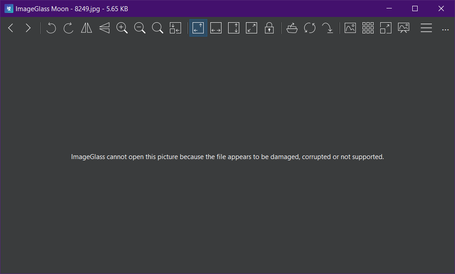This screenshot has width=455, height=274.
Task: Rotate the image clockwise
Action: 68,28
